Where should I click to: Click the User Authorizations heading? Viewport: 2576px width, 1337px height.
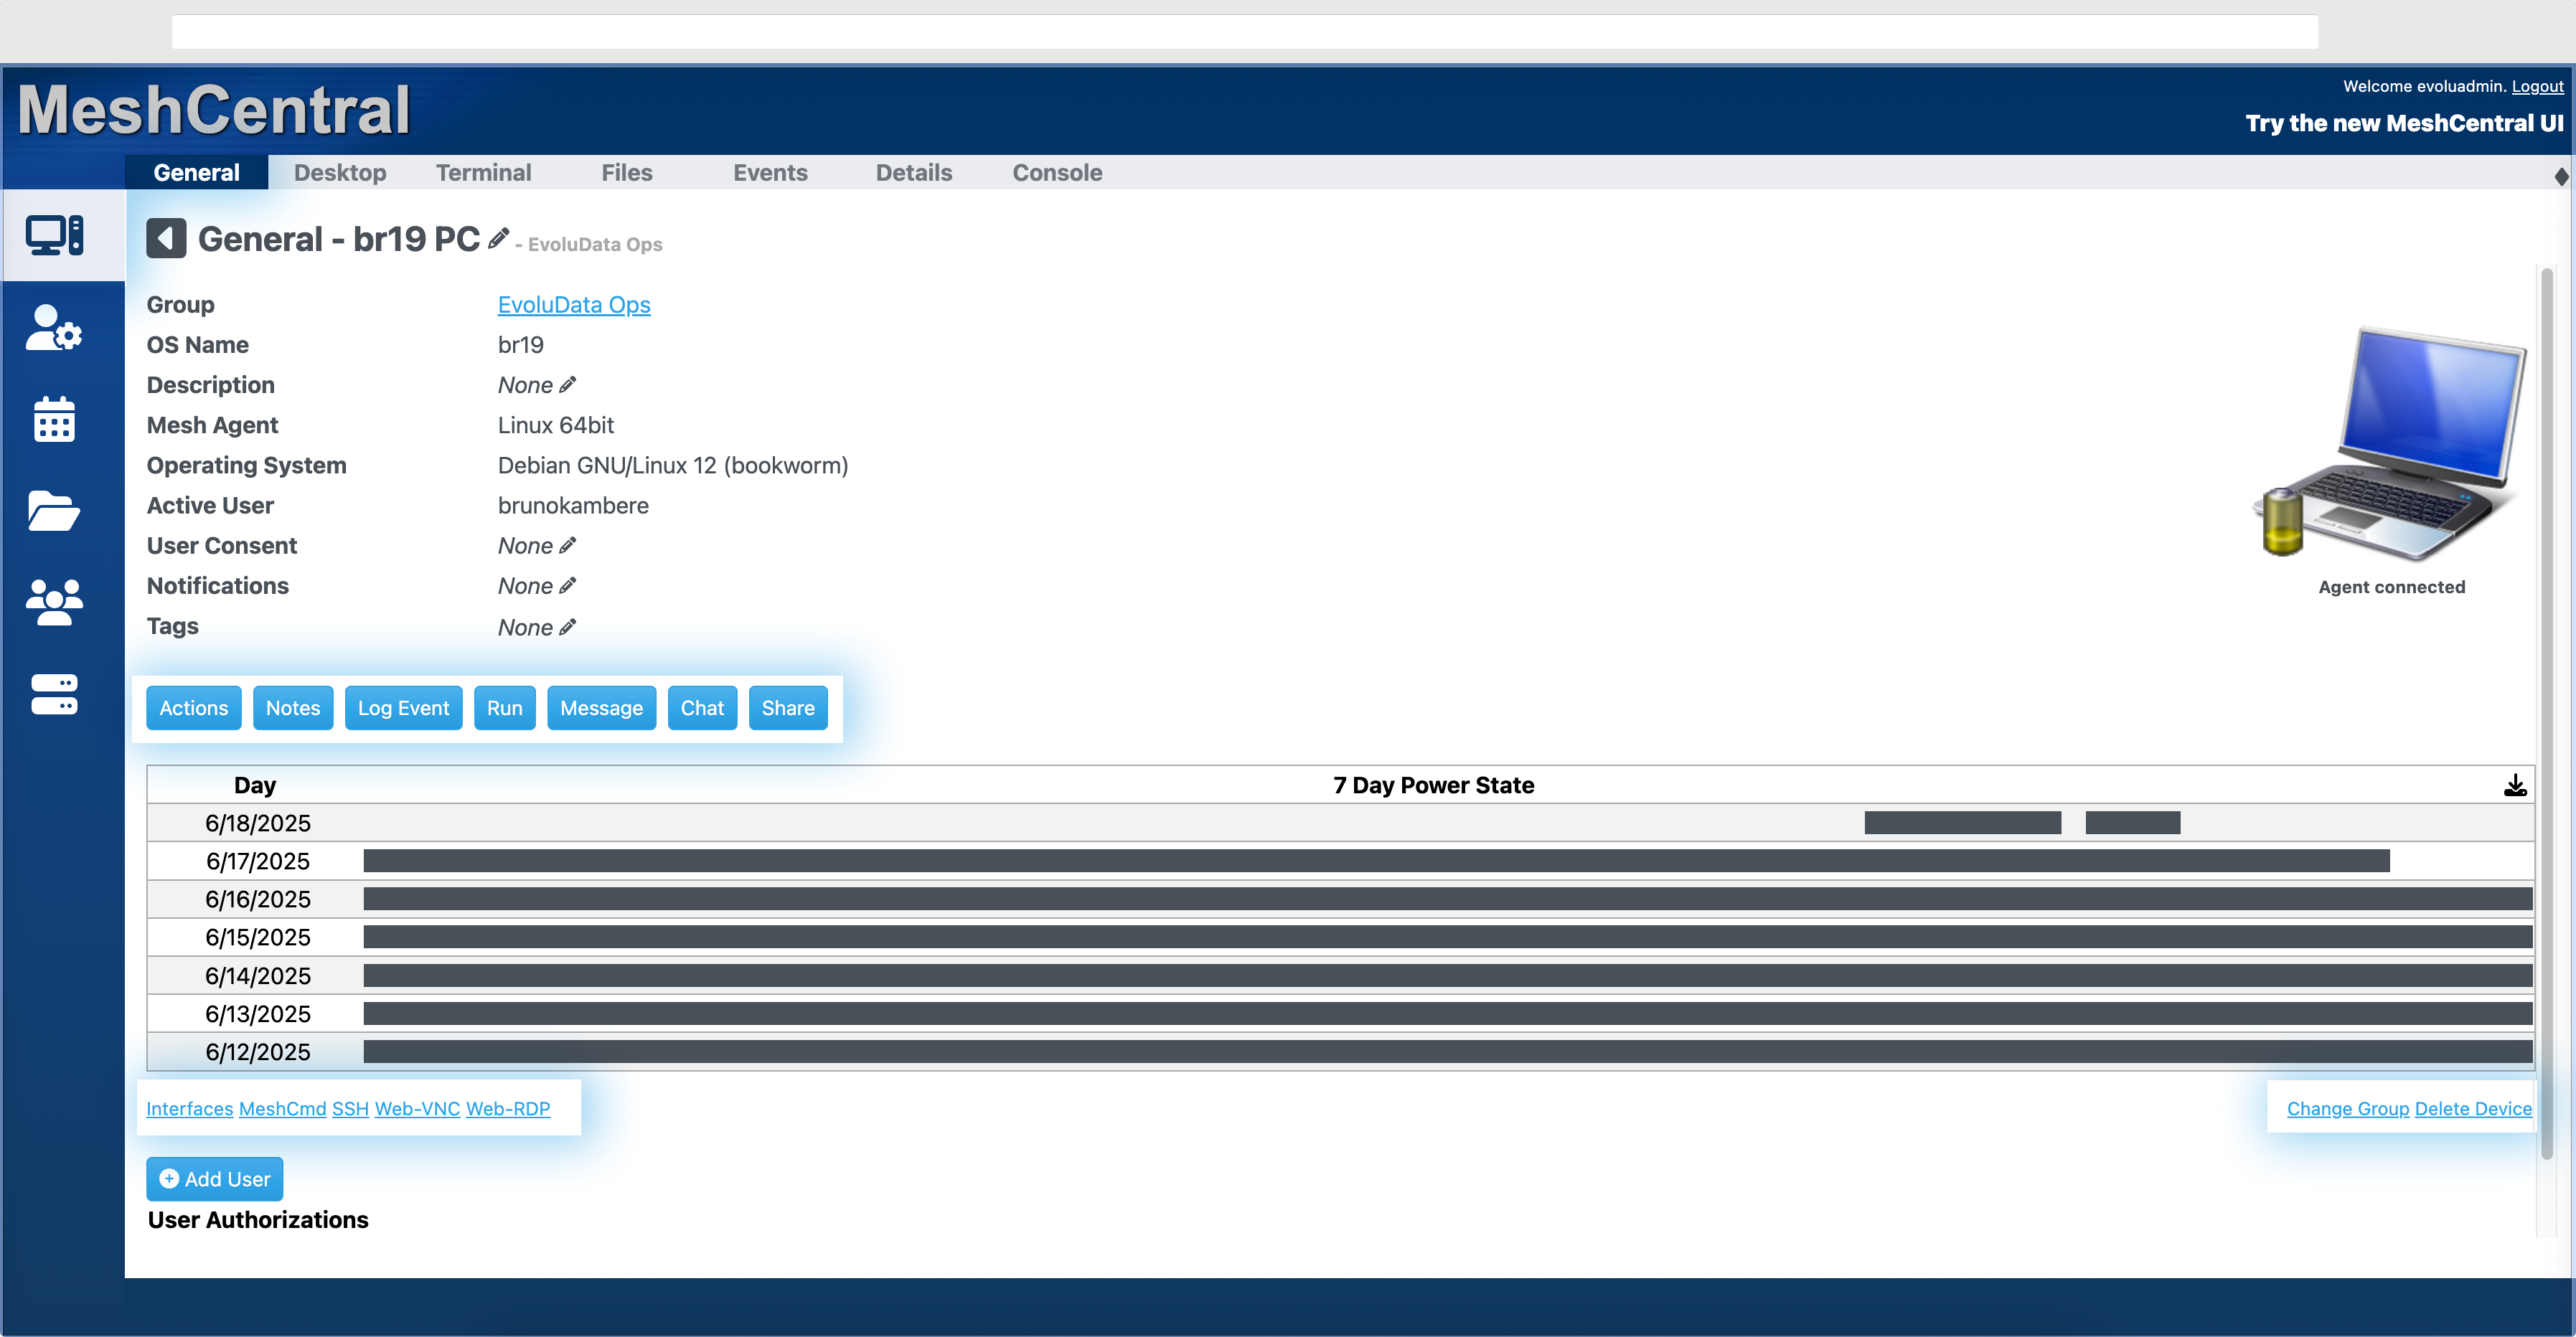pos(258,1220)
